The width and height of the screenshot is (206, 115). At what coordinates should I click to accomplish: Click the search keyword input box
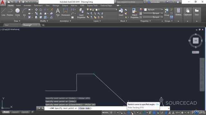click(129, 2)
